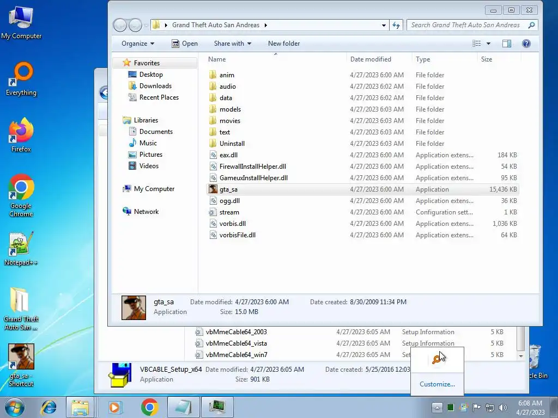This screenshot has width=558, height=418.
Task: Open Music library
Action: [x=148, y=143]
